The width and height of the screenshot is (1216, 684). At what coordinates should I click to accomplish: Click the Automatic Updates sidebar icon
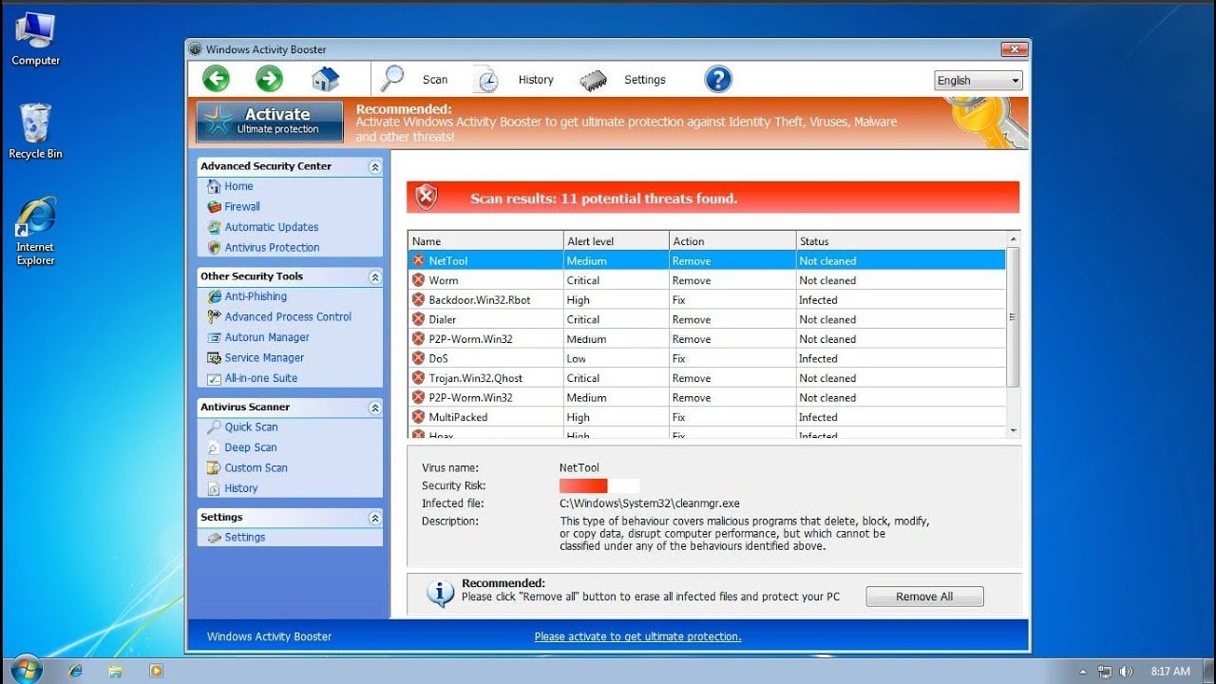(214, 227)
